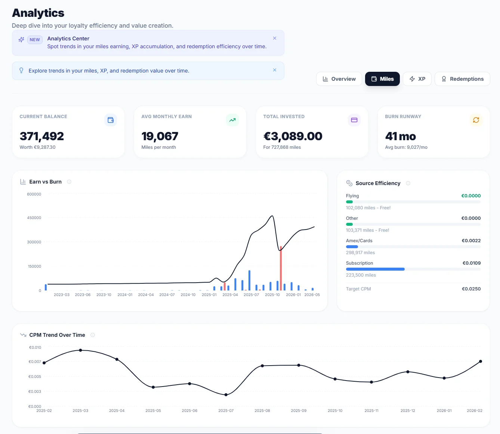This screenshot has height=434, width=500.
Task: Click the Burn Runway refresh icon
Action: click(476, 120)
